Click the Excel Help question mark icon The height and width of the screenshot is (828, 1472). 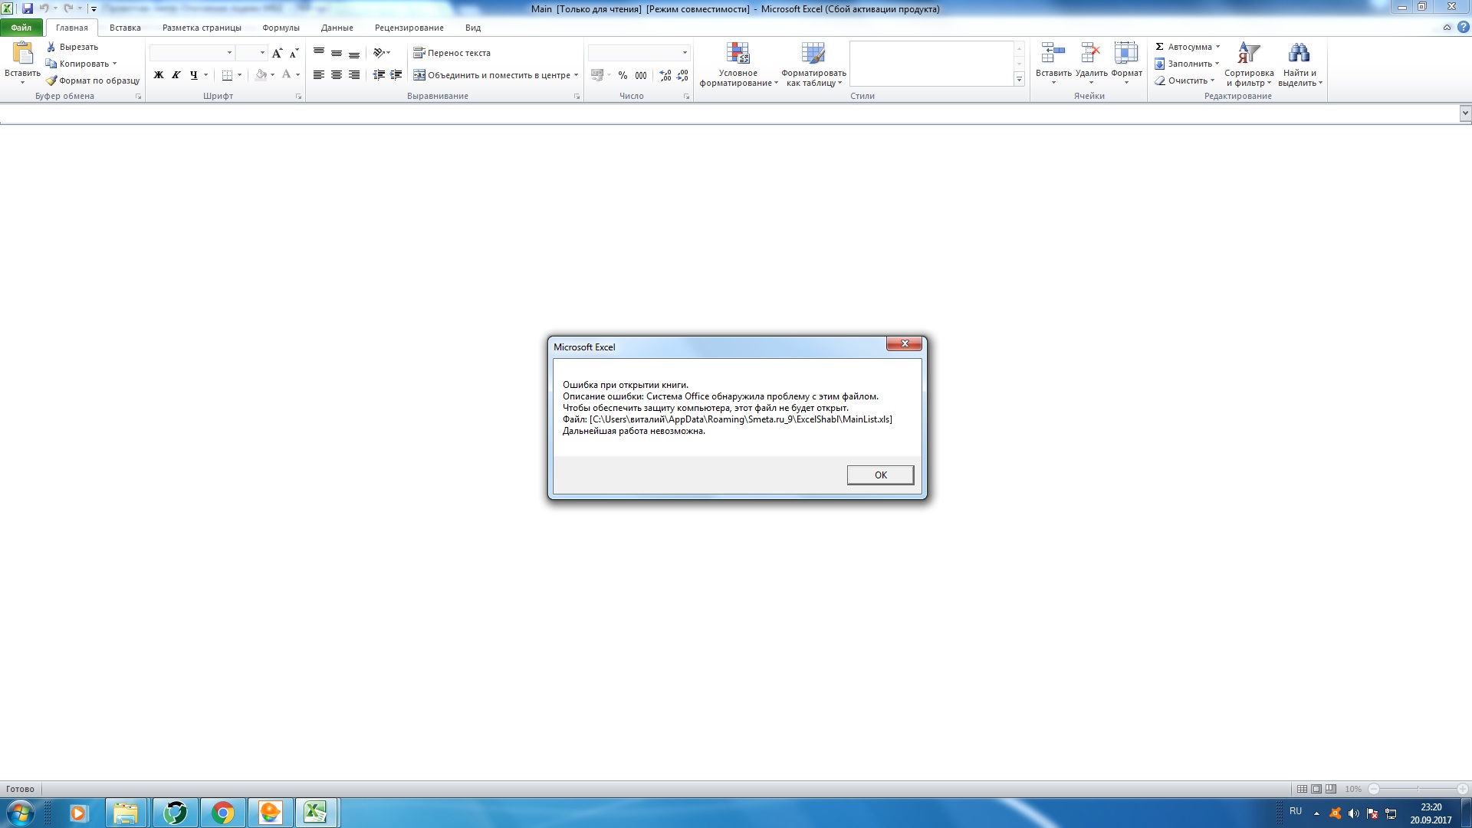tap(1463, 28)
